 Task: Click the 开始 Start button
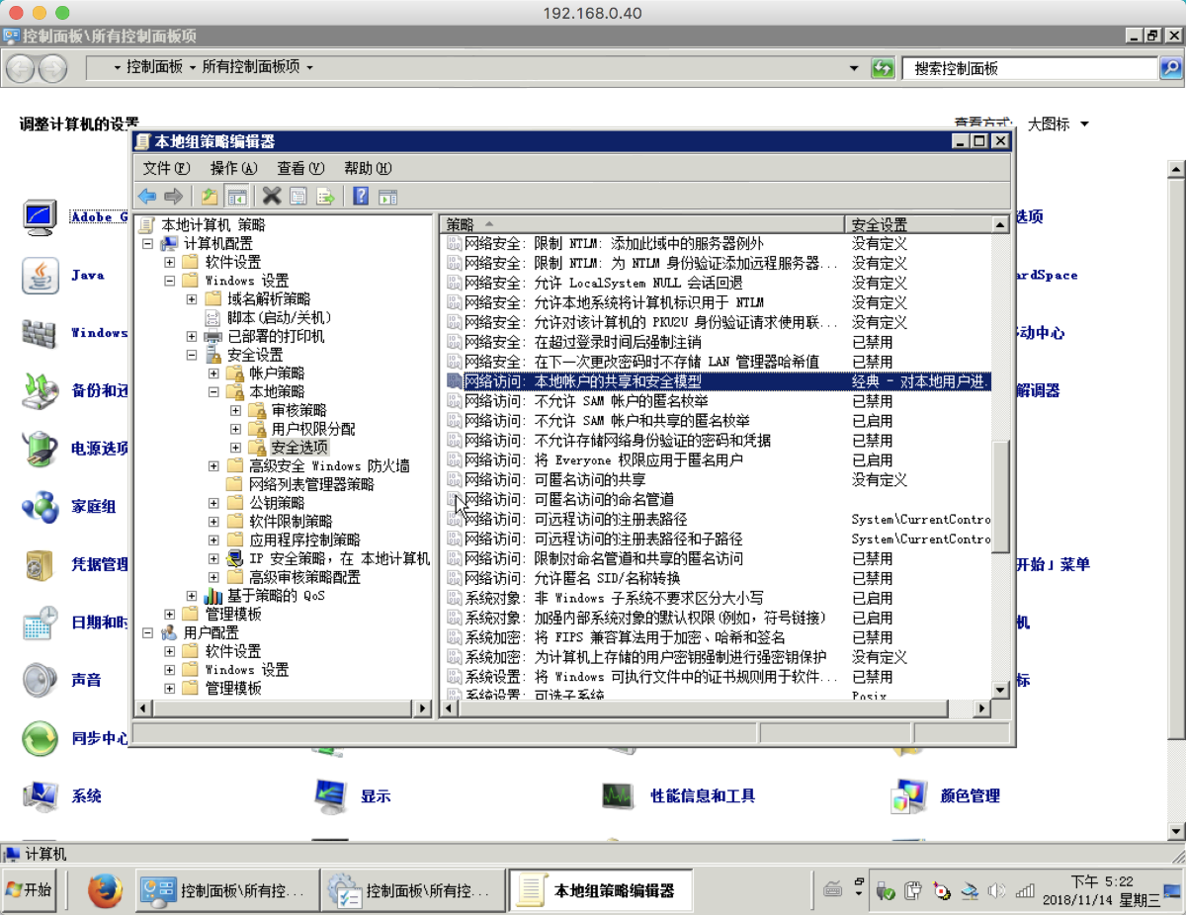pyautogui.click(x=30, y=890)
